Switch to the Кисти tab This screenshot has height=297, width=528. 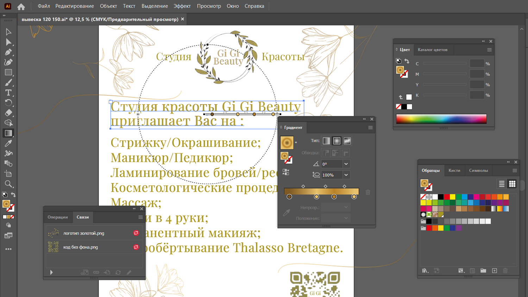click(x=454, y=170)
